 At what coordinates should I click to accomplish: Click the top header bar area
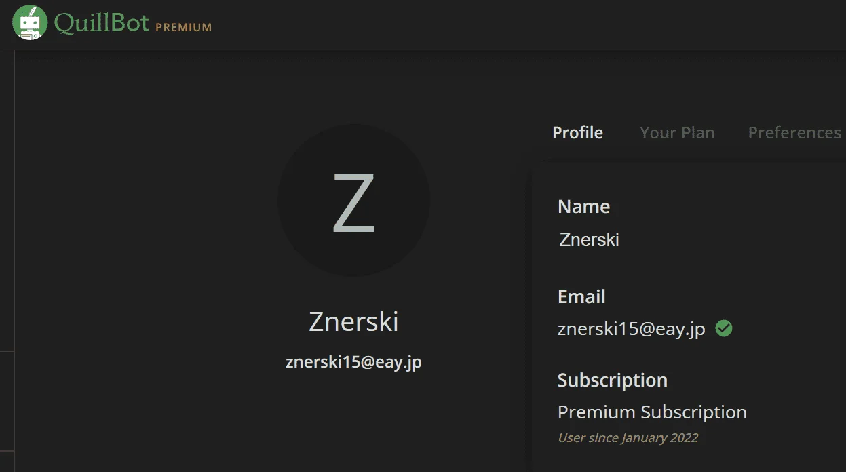pyautogui.click(x=423, y=24)
